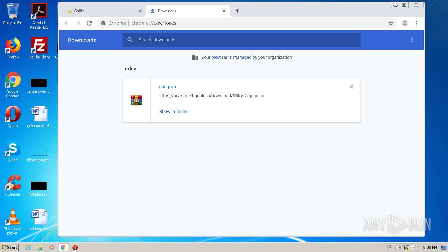Select guidemusic.rtf file on desktop

(39, 117)
